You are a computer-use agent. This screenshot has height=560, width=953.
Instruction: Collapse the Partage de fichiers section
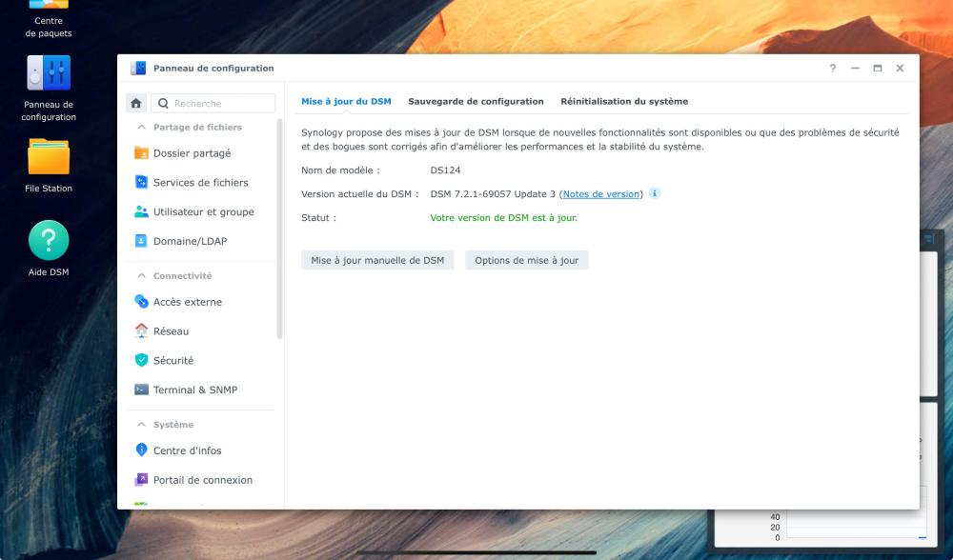point(143,127)
